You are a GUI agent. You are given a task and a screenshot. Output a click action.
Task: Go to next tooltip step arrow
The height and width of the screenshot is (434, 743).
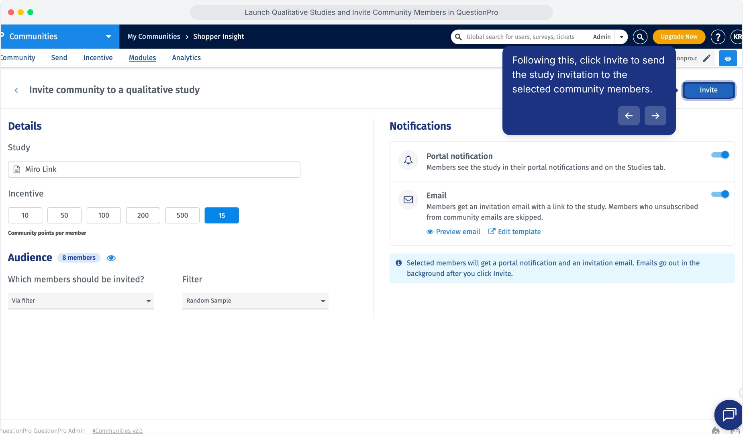click(655, 116)
